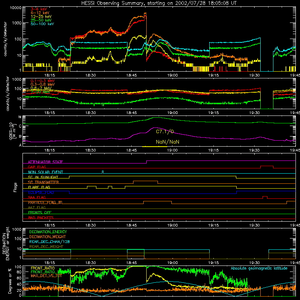Select the BAD_PACKETS flag label
Screen dimensions: 300x300
click(41, 217)
